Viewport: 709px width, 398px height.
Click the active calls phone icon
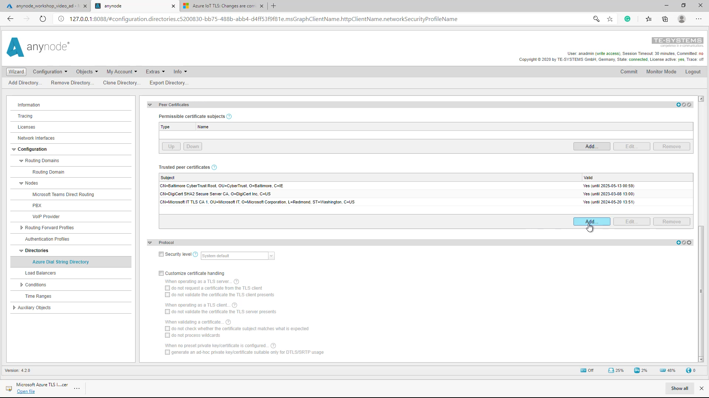(689, 371)
